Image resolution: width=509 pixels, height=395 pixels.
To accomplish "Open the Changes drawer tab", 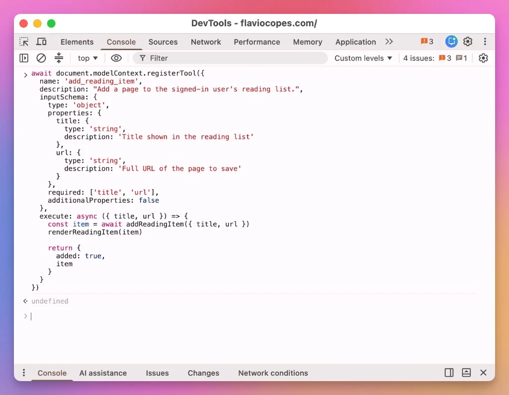I will pyautogui.click(x=203, y=373).
